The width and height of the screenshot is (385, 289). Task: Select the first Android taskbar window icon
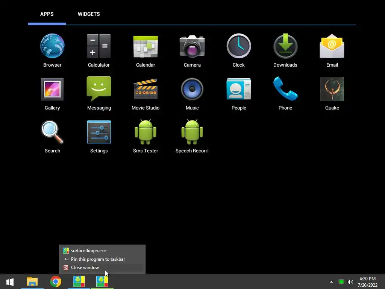[79, 281]
